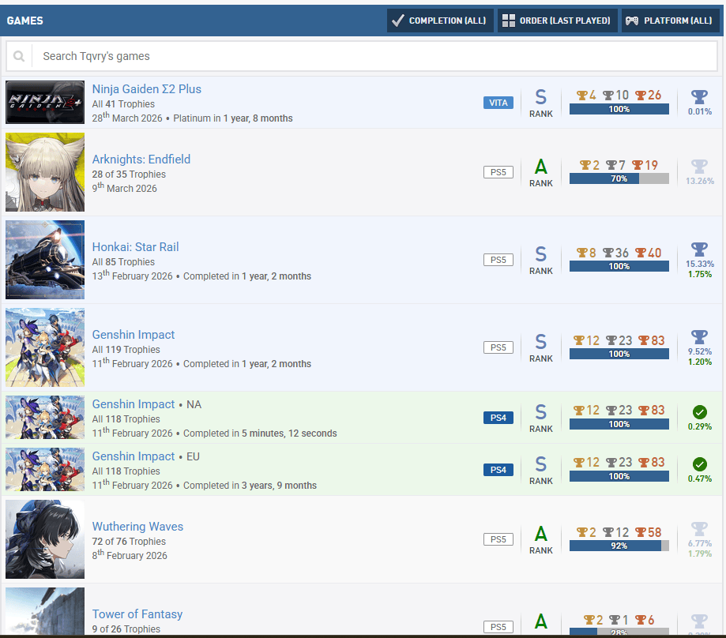This screenshot has width=726, height=638.
Task: Open the Order (Last Played) sort dropdown
Action: 556,21
